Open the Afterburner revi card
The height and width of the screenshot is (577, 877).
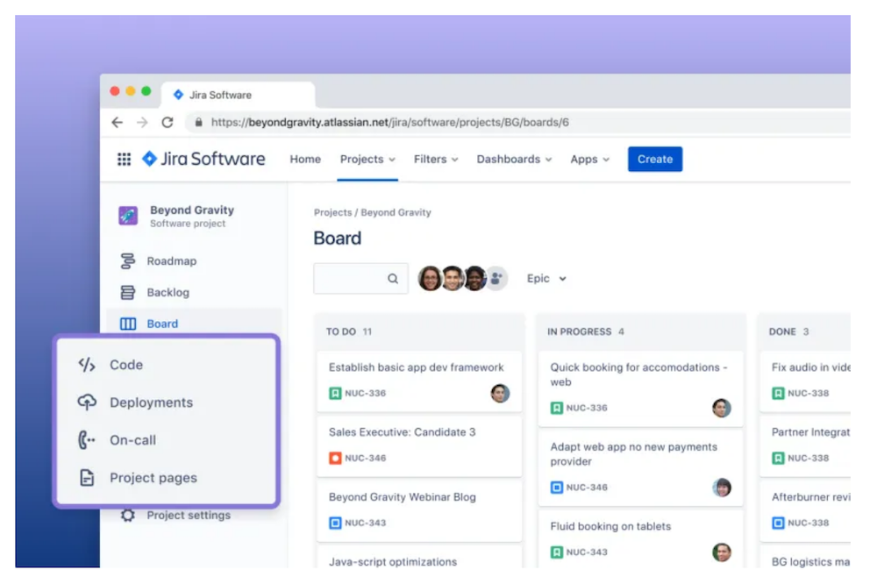(805, 511)
